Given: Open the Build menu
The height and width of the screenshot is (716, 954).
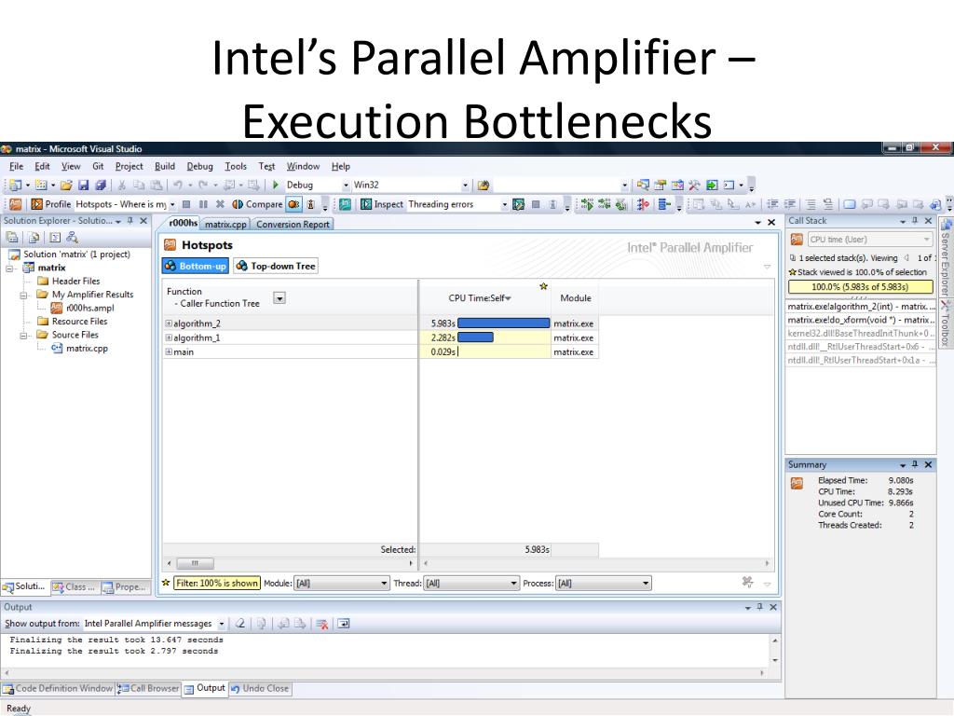Looking at the screenshot, I should (x=164, y=166).
